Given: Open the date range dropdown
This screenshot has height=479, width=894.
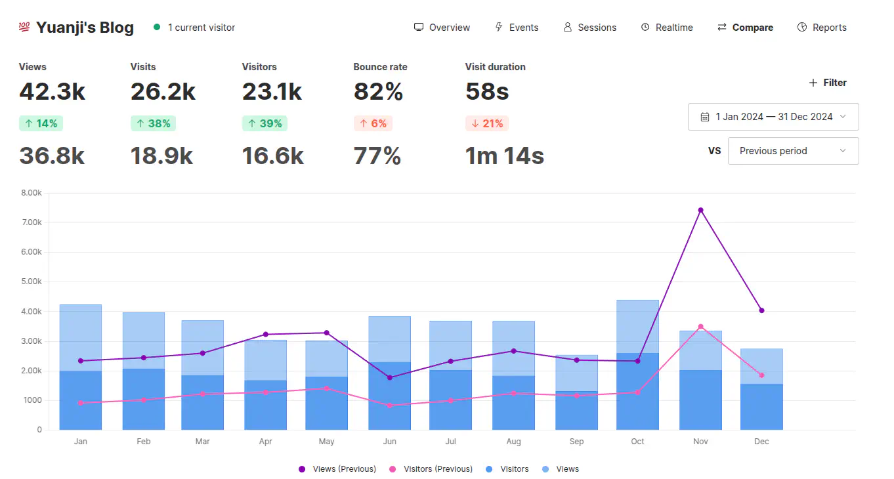Looking at the screenshot, I should (773, 117).
